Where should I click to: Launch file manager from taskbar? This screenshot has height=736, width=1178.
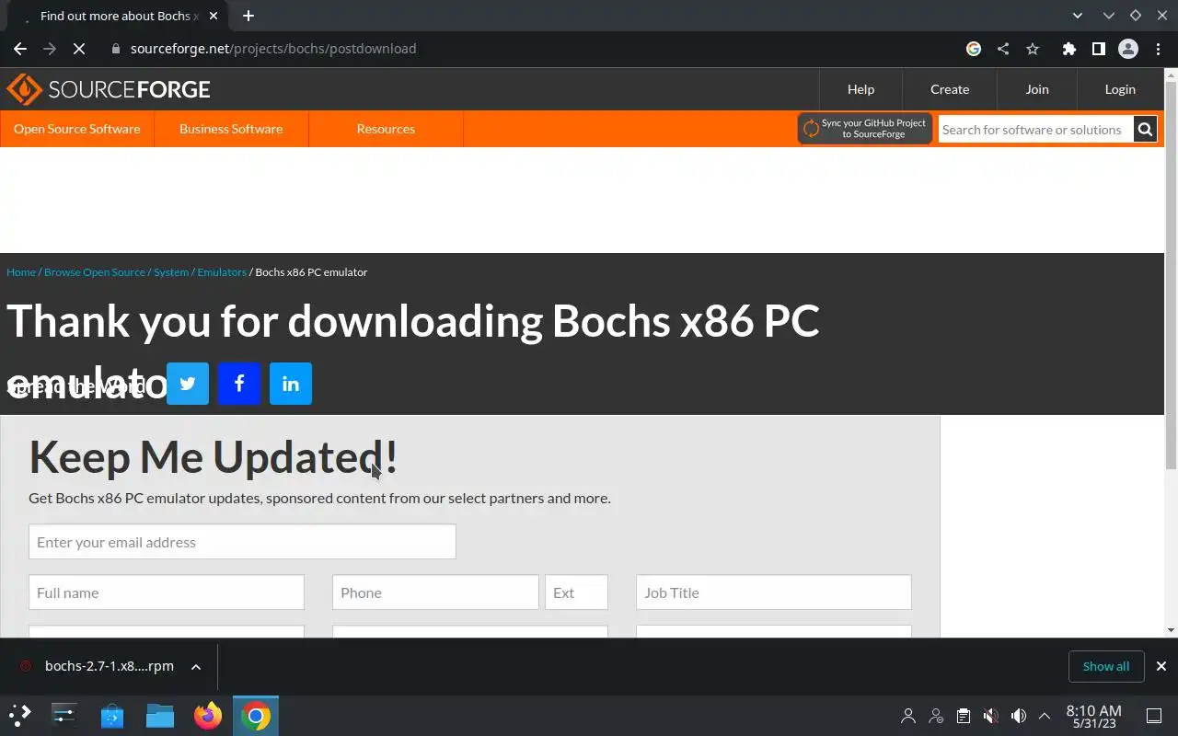click(x=160, y=715)
